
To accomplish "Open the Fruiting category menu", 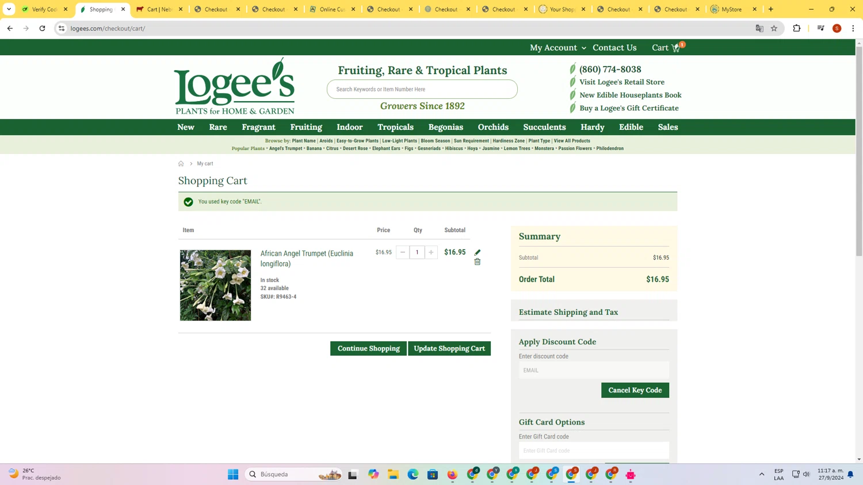I will [306, 127].
